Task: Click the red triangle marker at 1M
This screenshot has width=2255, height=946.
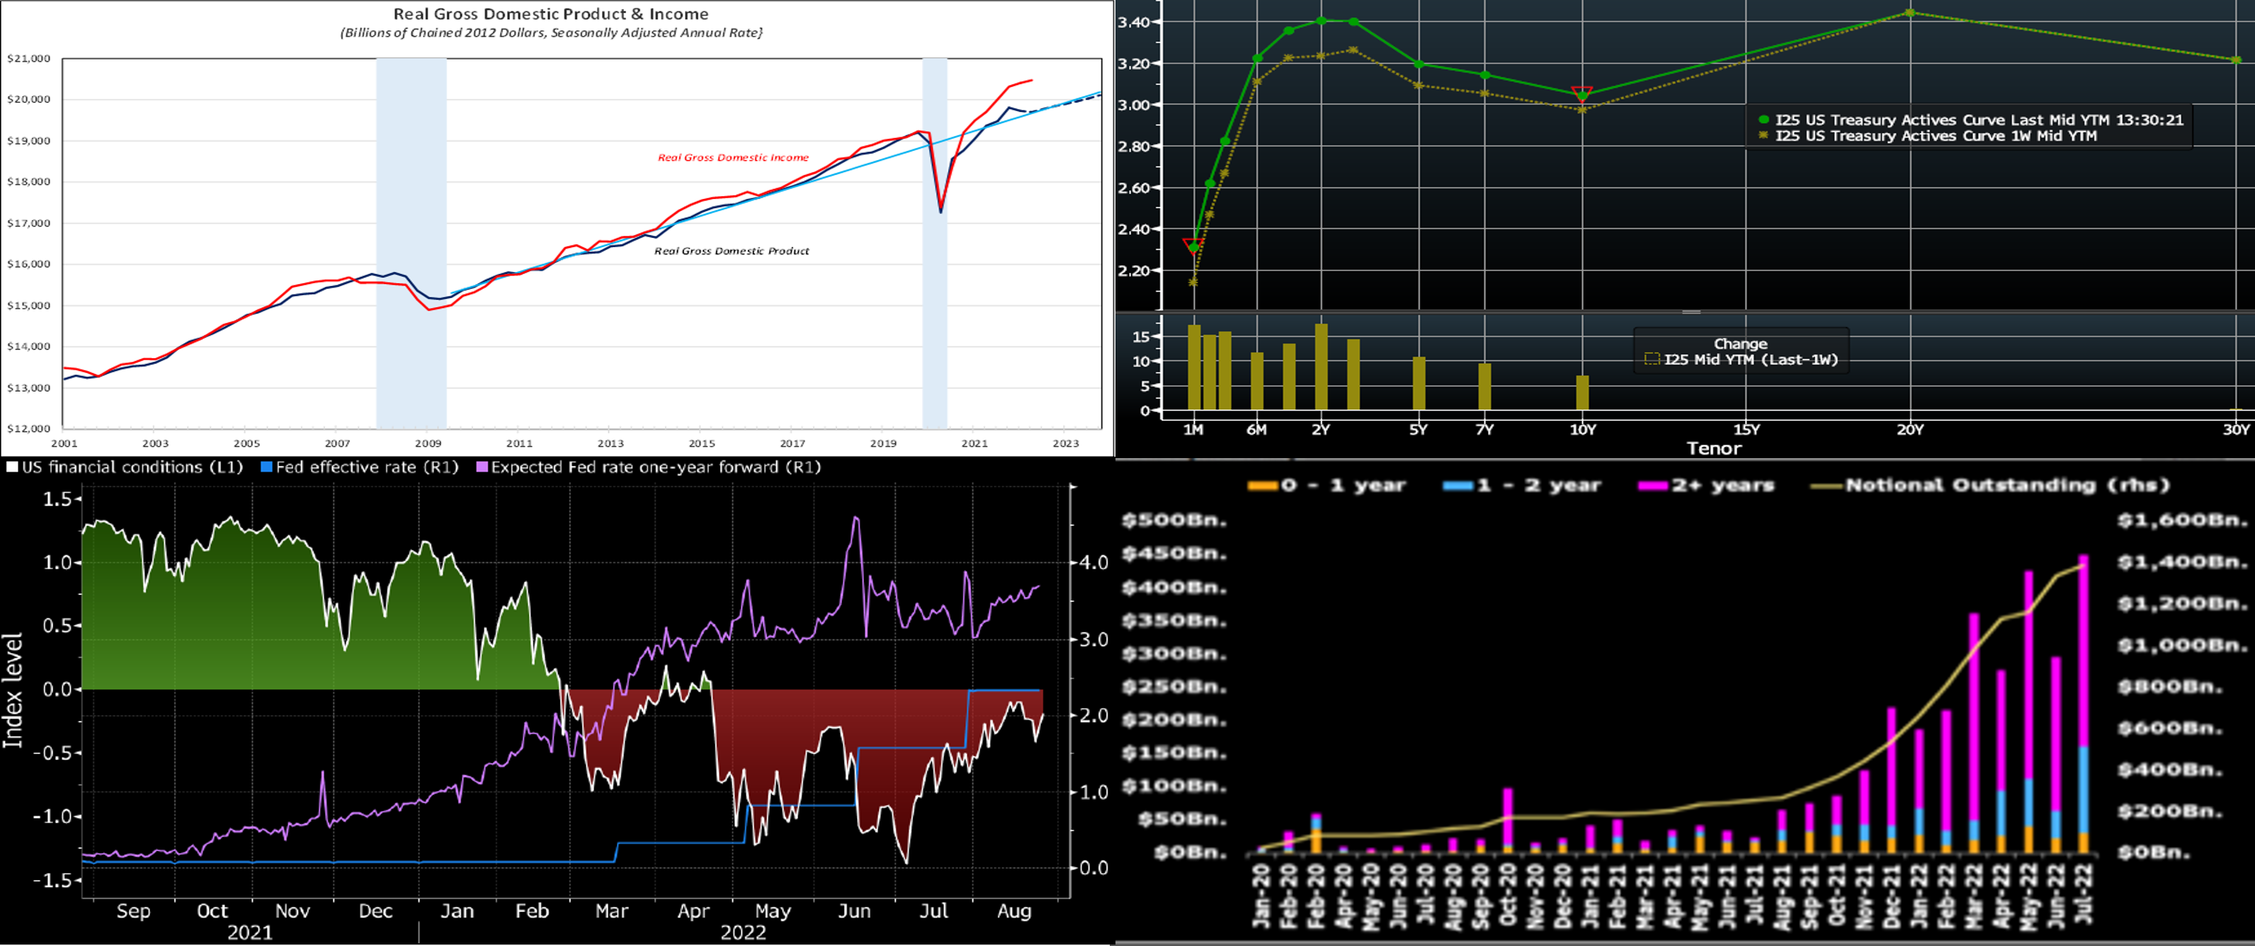Action: pyautogui.click(x=1192, y=244)
